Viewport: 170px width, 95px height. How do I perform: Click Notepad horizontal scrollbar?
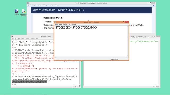[91, 57]
